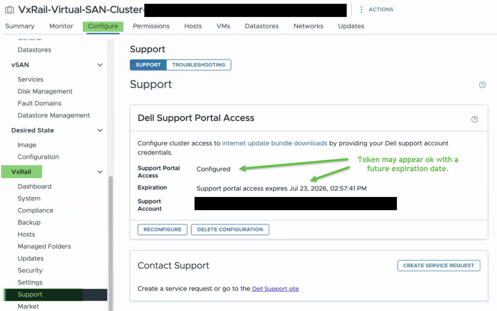The image size is (497, 311).
Task: Collapse the Desired State section
Action: tap(100, 130)
